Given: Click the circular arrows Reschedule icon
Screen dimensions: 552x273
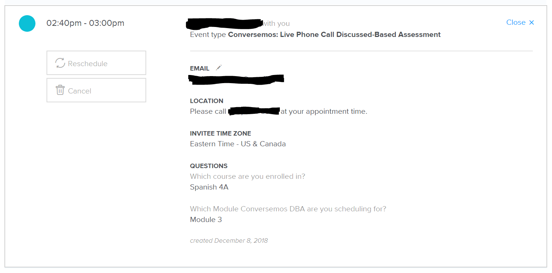Looking at the screenshot, I should [x=60, y=63].
